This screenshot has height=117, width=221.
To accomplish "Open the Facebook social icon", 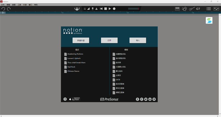I will (x=137, y=99).
